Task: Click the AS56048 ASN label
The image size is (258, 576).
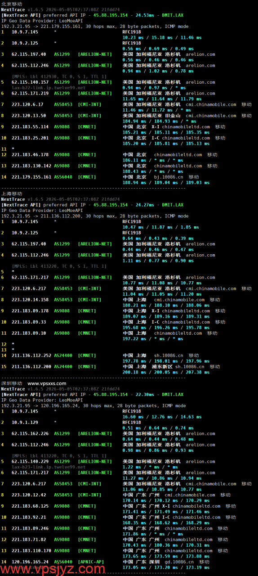Action: 63,177
